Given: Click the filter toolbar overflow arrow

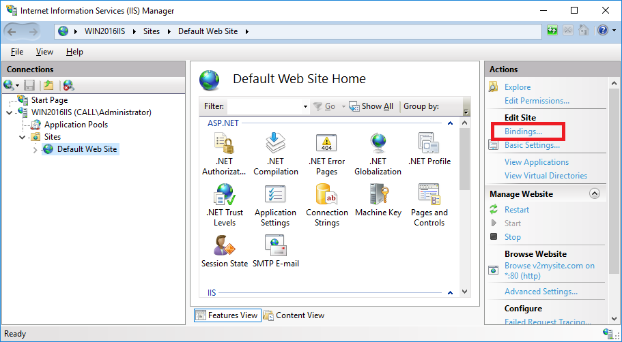Looking at the screenshot, I should (466, 112).
